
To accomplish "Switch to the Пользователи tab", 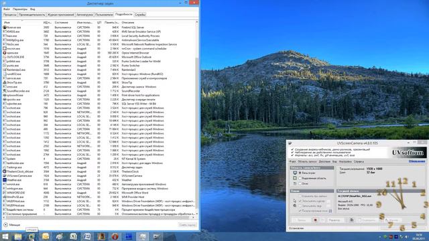I will click(x=104, y=15).
